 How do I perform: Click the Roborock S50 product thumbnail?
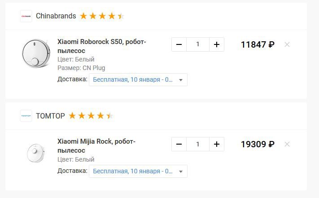pyautogui.click(x=36, y=53)
